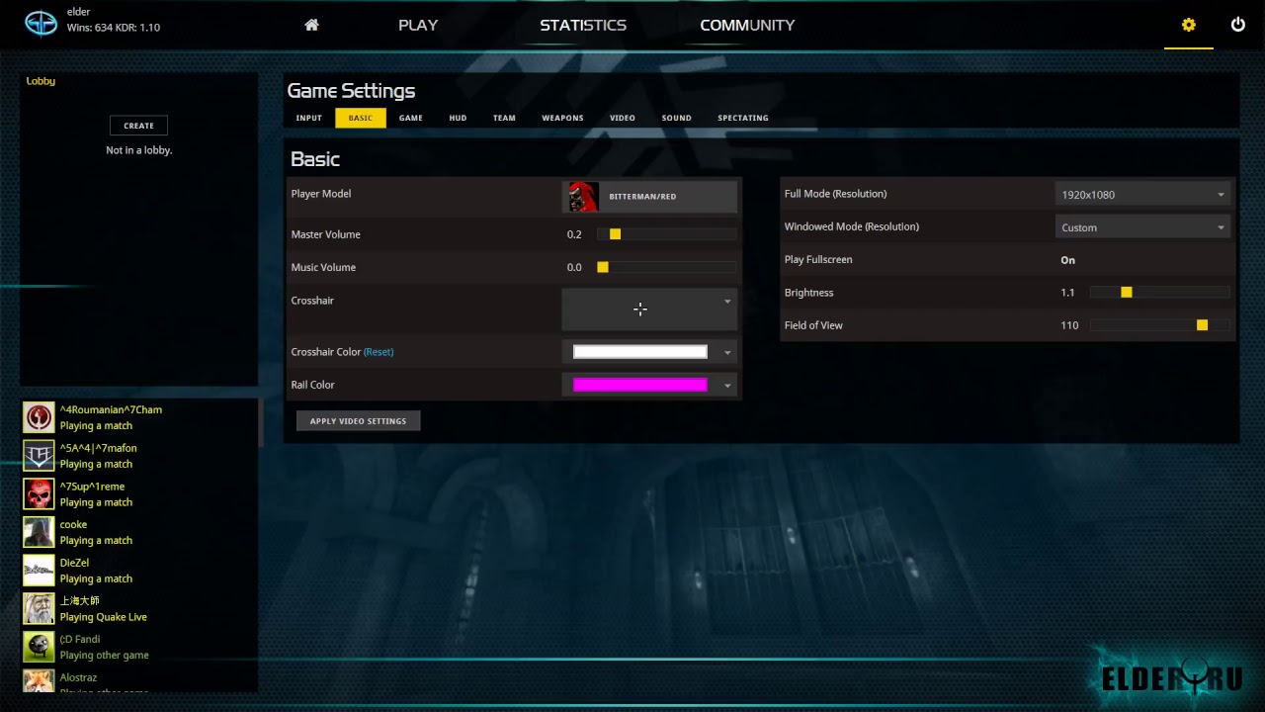Switch to the Input settings tab
This screenshot has height=712, width=1265.
click(x=309, y=118)
